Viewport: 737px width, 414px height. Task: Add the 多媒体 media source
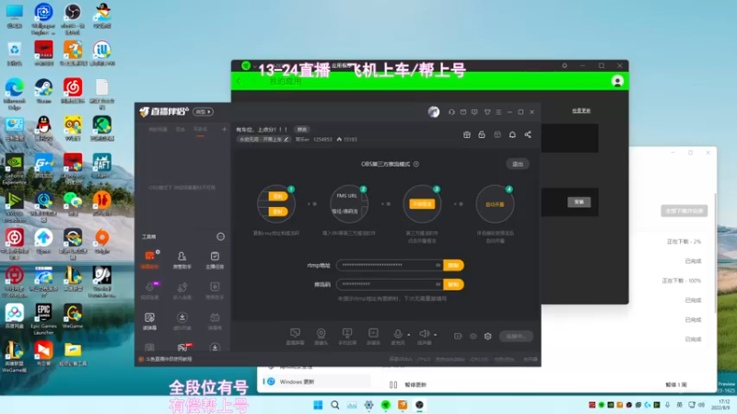coord(373,336)
